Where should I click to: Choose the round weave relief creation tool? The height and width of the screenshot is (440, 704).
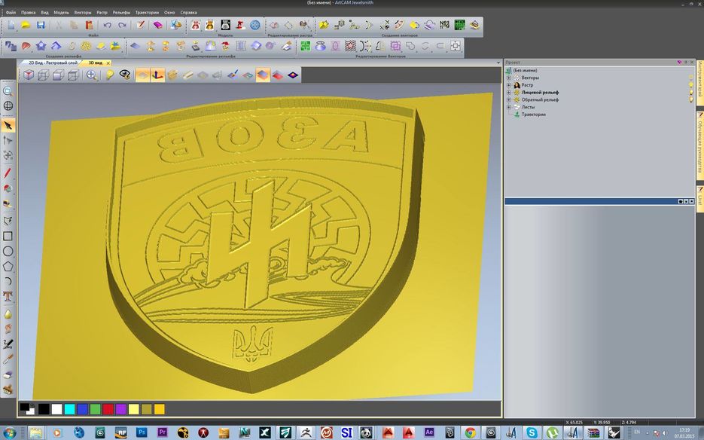[x=86, y=46]
